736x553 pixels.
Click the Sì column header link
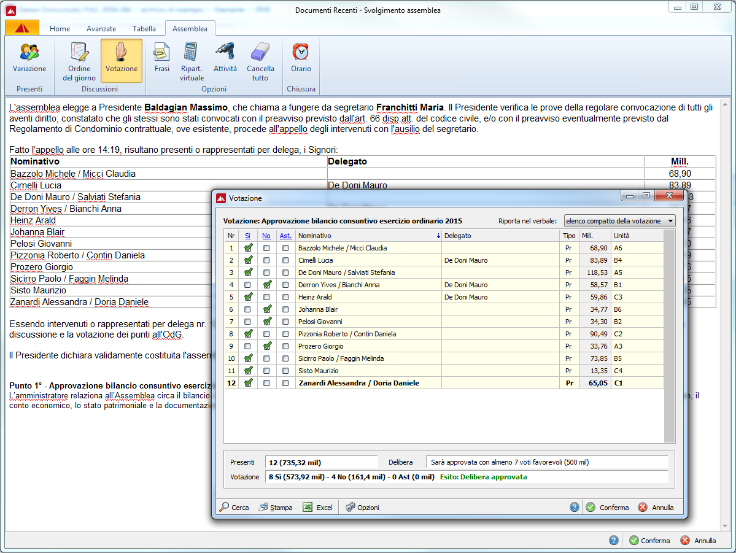point(248,236)
